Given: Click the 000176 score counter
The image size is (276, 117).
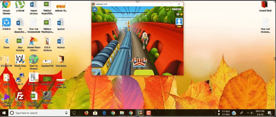Looking at the screenshot, I should point(177,9).
